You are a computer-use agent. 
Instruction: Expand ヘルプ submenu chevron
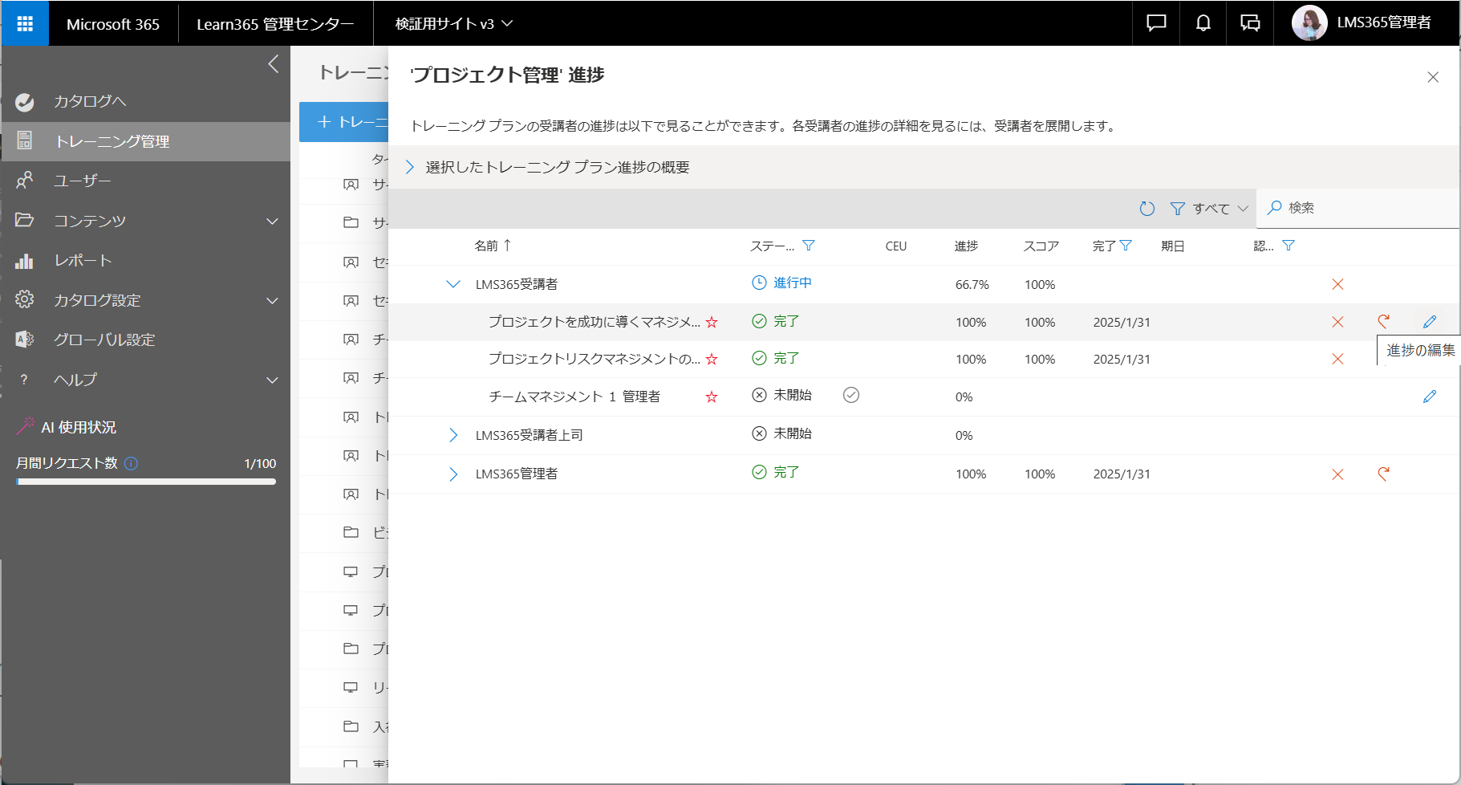272,380
